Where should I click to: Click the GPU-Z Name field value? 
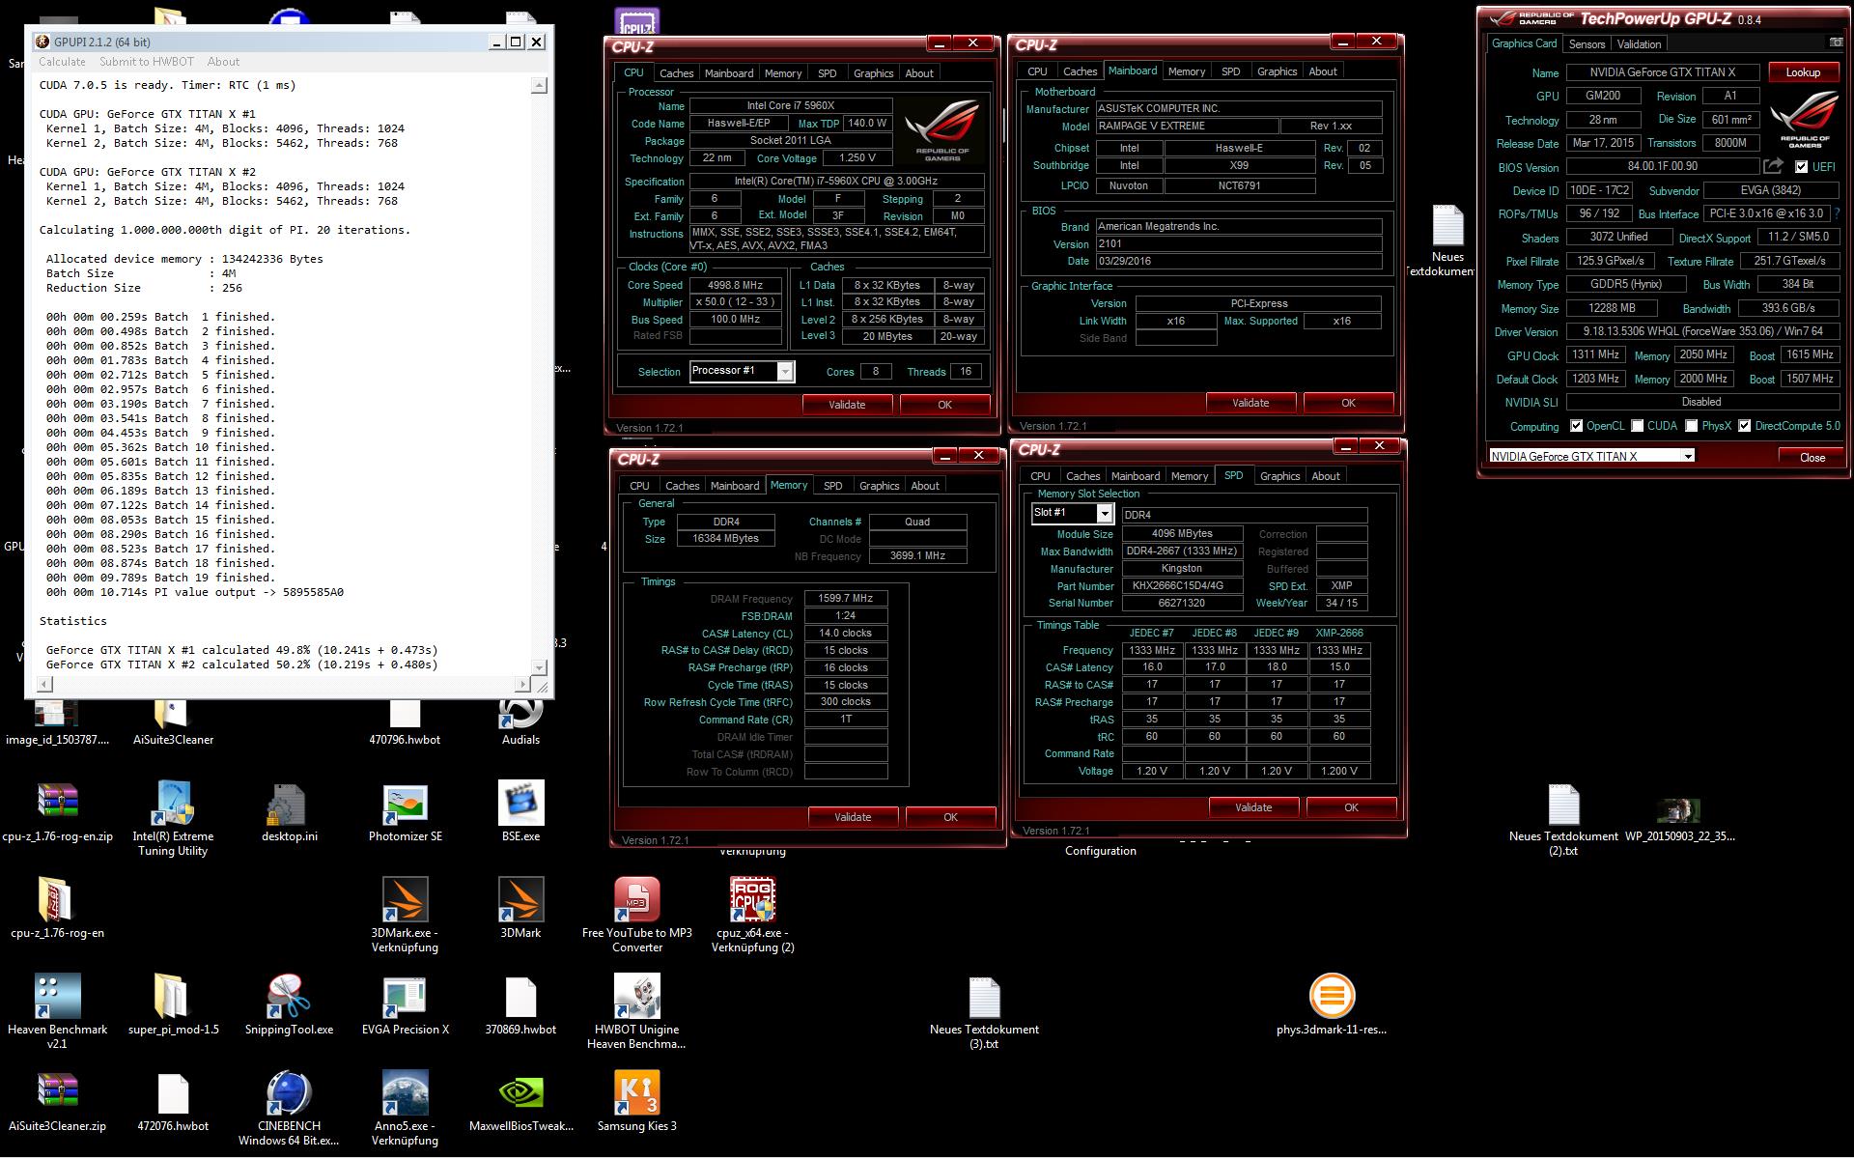pyautogui.click(x=1662, y=72)
